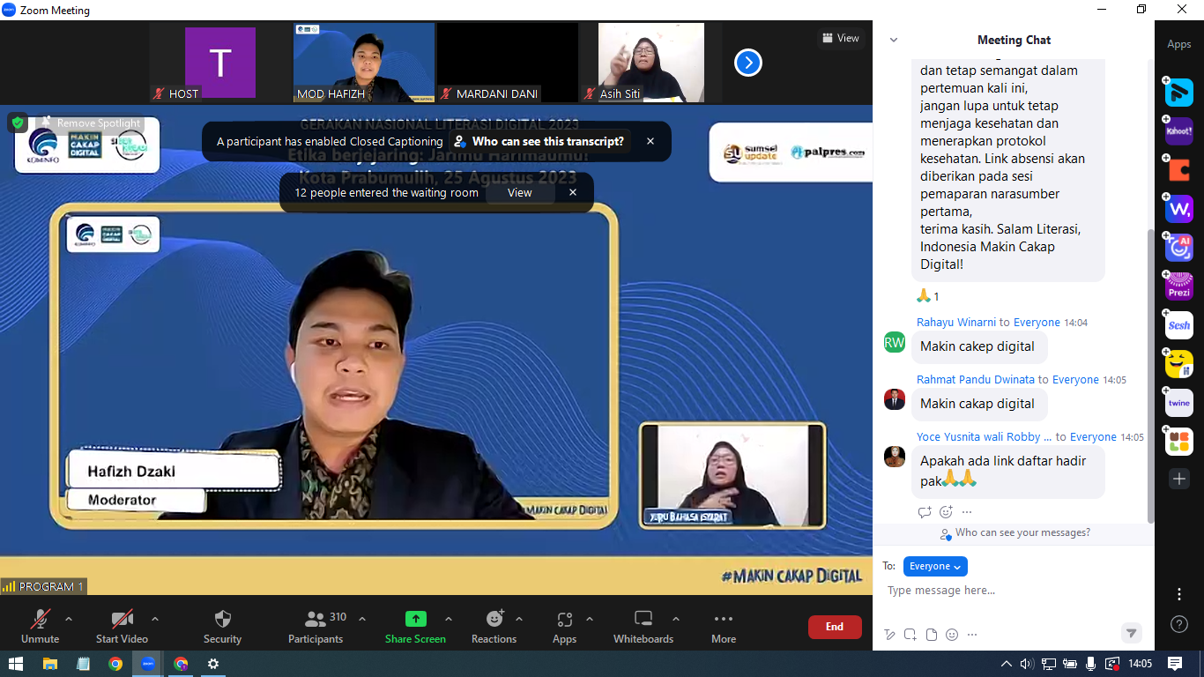Select the MARDANI DANI video thumbnail
1204x677 pixels.
(508, 63)
